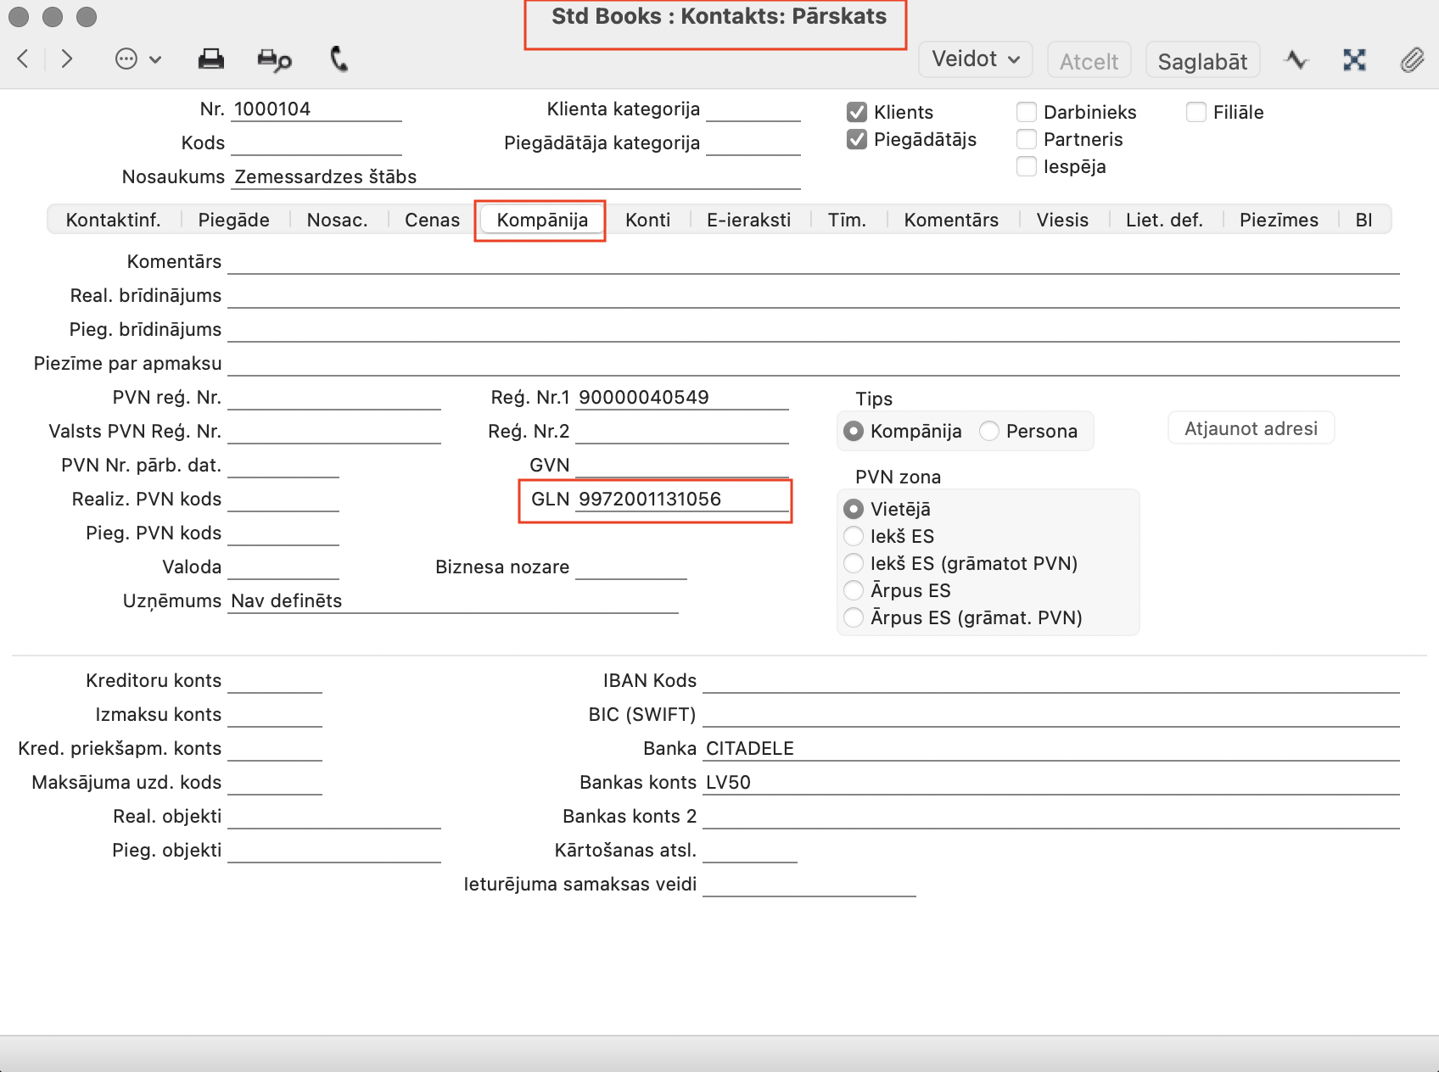
Task: Click the paperclip attachments icon
Action: pyautogui.click(x=1411, y=59)
